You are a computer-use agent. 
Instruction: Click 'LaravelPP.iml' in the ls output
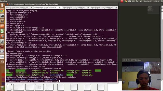tap(57, 71)
